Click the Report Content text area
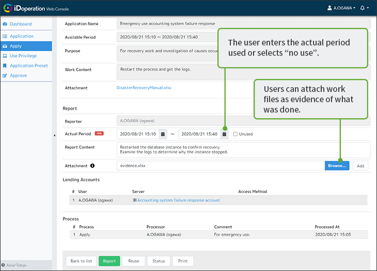This screenshot has width=377, height=271. click(x=243, y=150)
